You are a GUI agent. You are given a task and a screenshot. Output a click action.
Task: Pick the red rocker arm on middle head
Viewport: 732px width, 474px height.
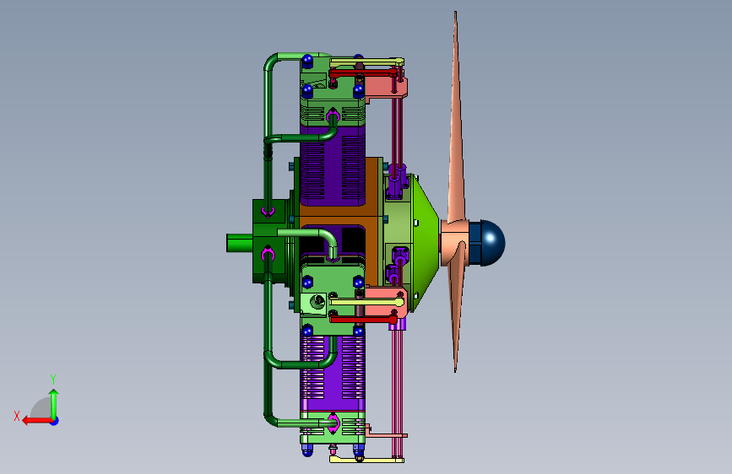tap(363, 319)
